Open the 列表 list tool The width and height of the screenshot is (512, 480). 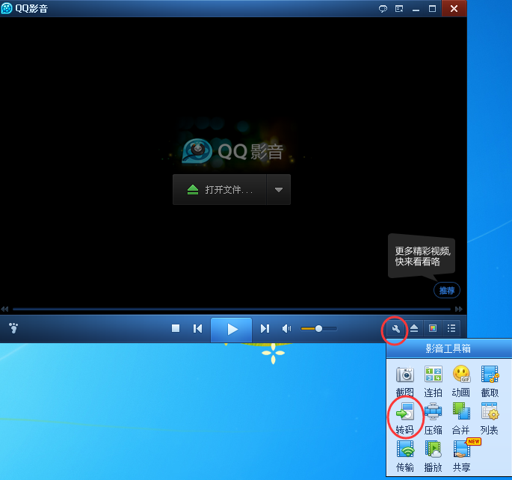click(x=490, y=419)
